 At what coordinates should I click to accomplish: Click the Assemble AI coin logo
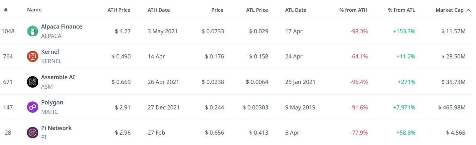(x=33, y=82)
